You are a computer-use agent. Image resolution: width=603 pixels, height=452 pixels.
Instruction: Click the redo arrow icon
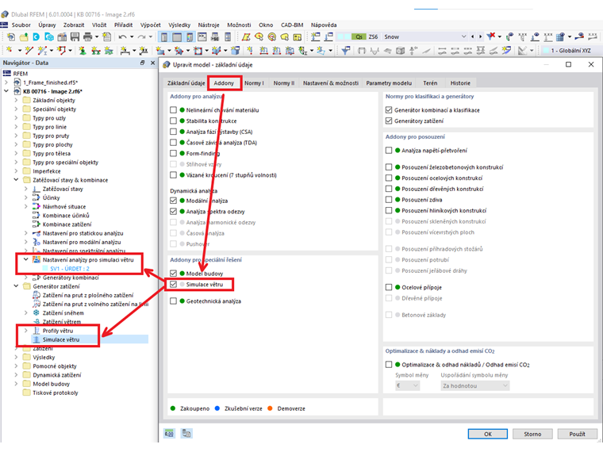click(x=141, y=37)
